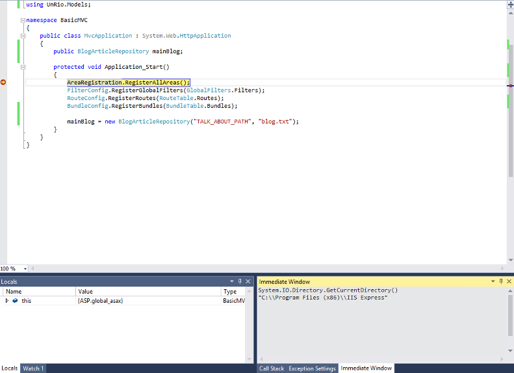This screenshot has width=514, height=373.
Task: Switch to the Locals tab
Action: click(10, 368)
